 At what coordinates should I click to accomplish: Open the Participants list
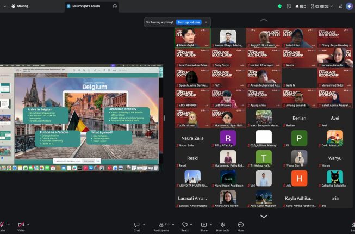(161, 226)
